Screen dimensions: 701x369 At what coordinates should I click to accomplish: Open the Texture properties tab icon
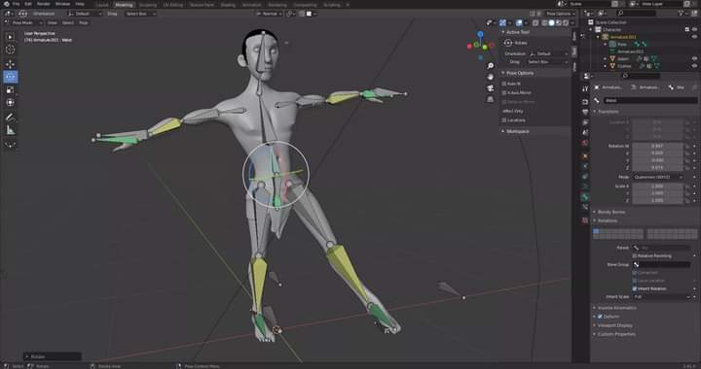click(585, 220)
